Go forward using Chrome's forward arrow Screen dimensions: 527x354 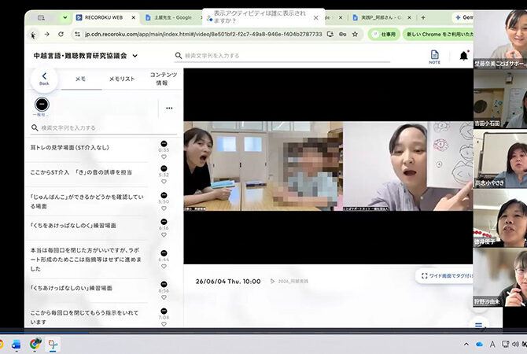tap(47, 34)
